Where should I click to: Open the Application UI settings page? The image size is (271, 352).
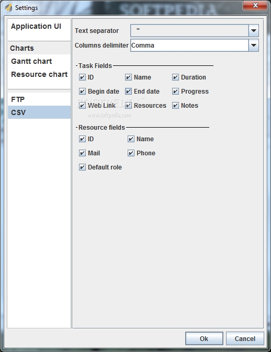(x=39, y=26)
